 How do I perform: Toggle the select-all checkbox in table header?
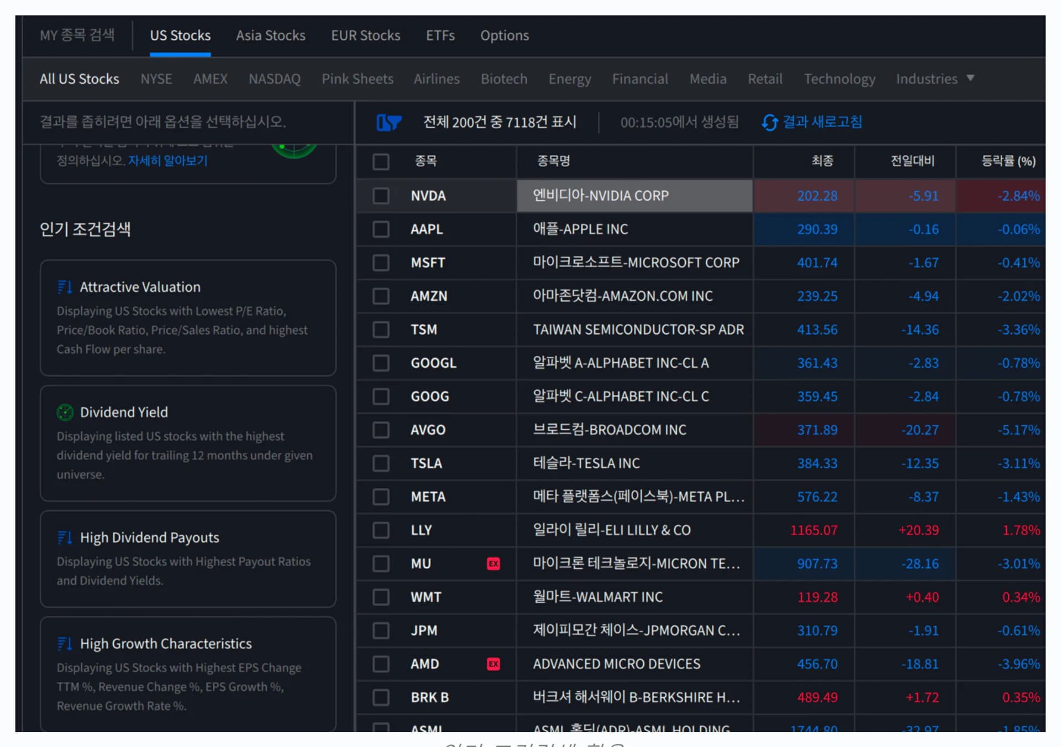381,161
